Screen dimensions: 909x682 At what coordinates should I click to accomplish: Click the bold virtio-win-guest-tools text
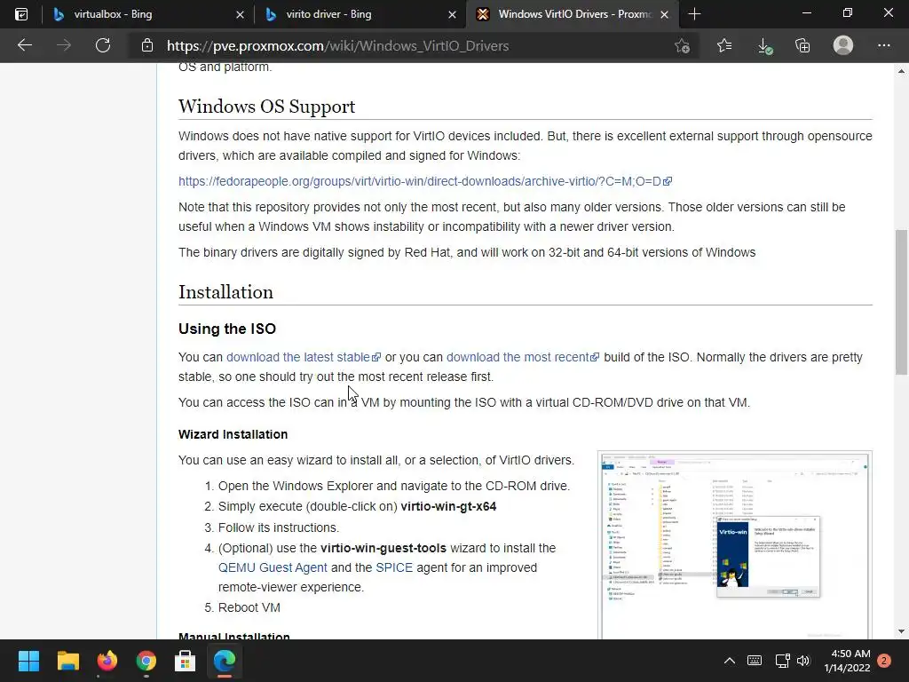pyautogui.click(x=383, y=548)
